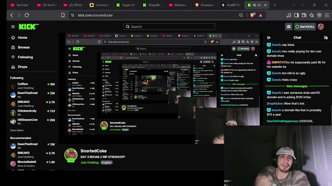Click the BlondeRabbit channel avatar

13,164
